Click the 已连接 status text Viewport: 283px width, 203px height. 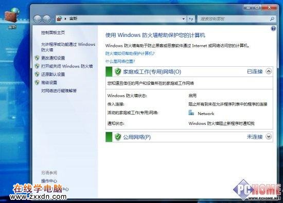tap(255, 71)
